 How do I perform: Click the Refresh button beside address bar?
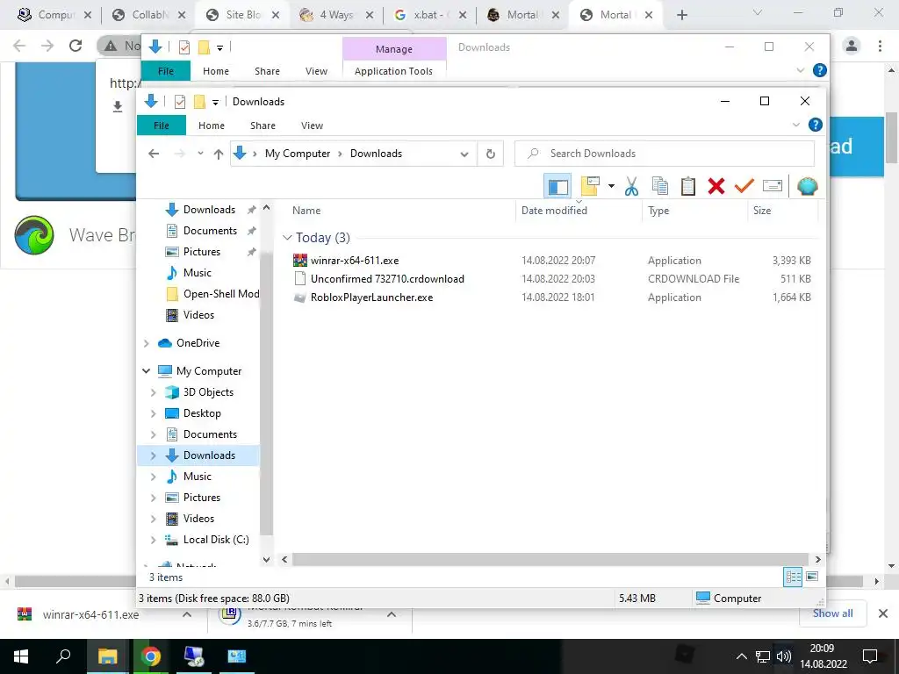coord(490,154)
